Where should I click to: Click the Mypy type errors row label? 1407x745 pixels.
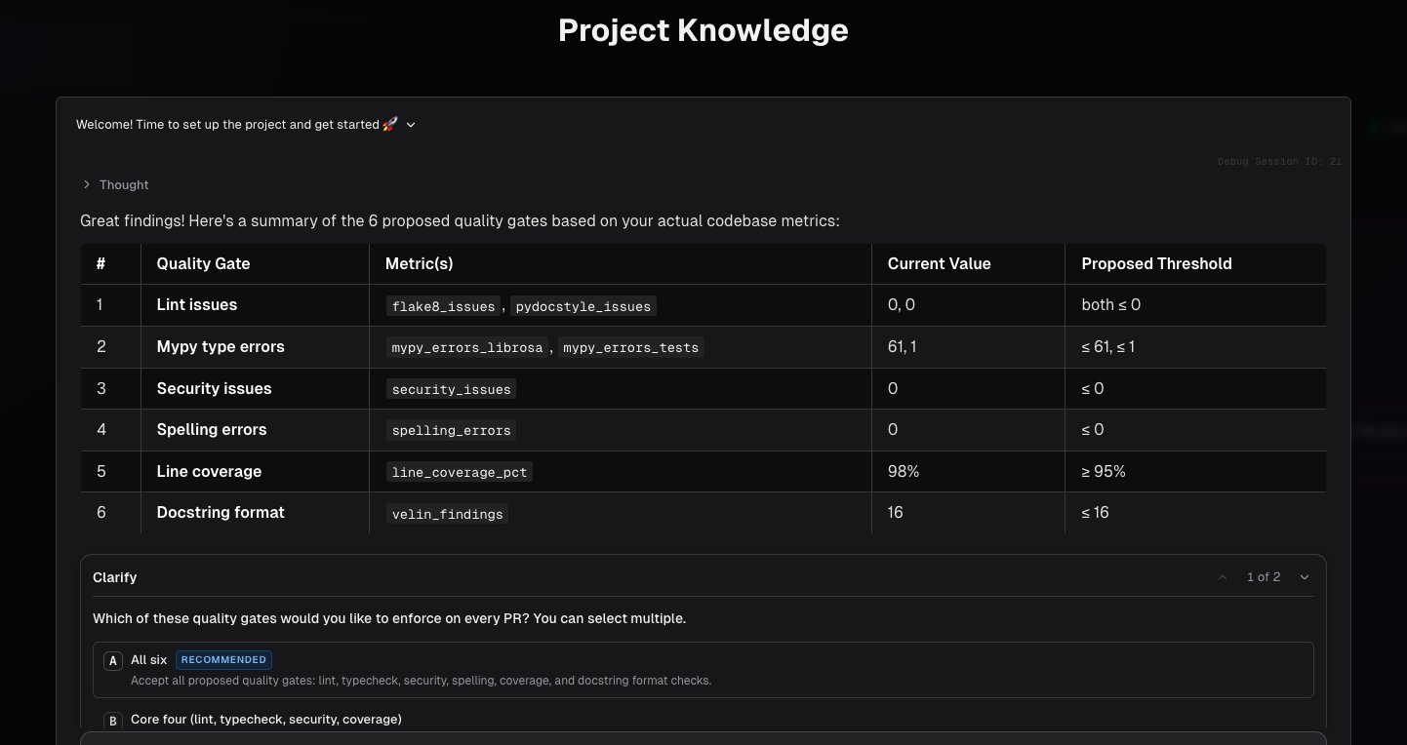click(221, 347)
